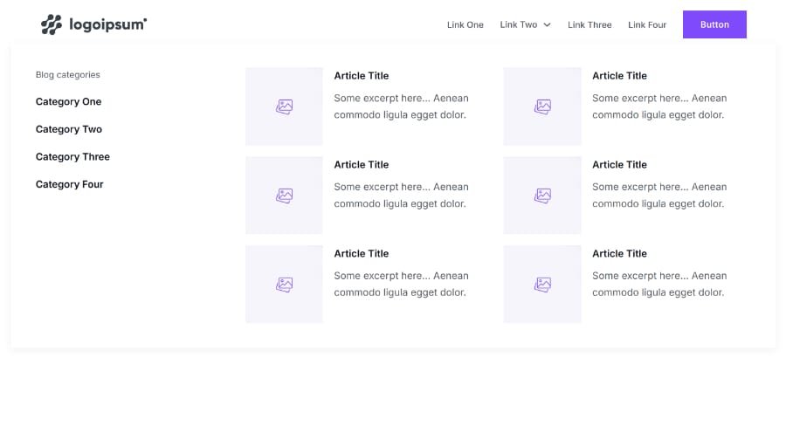Click the logoipsum logo icon
This screenshot has width=786, height=446.
coord(52,24)
